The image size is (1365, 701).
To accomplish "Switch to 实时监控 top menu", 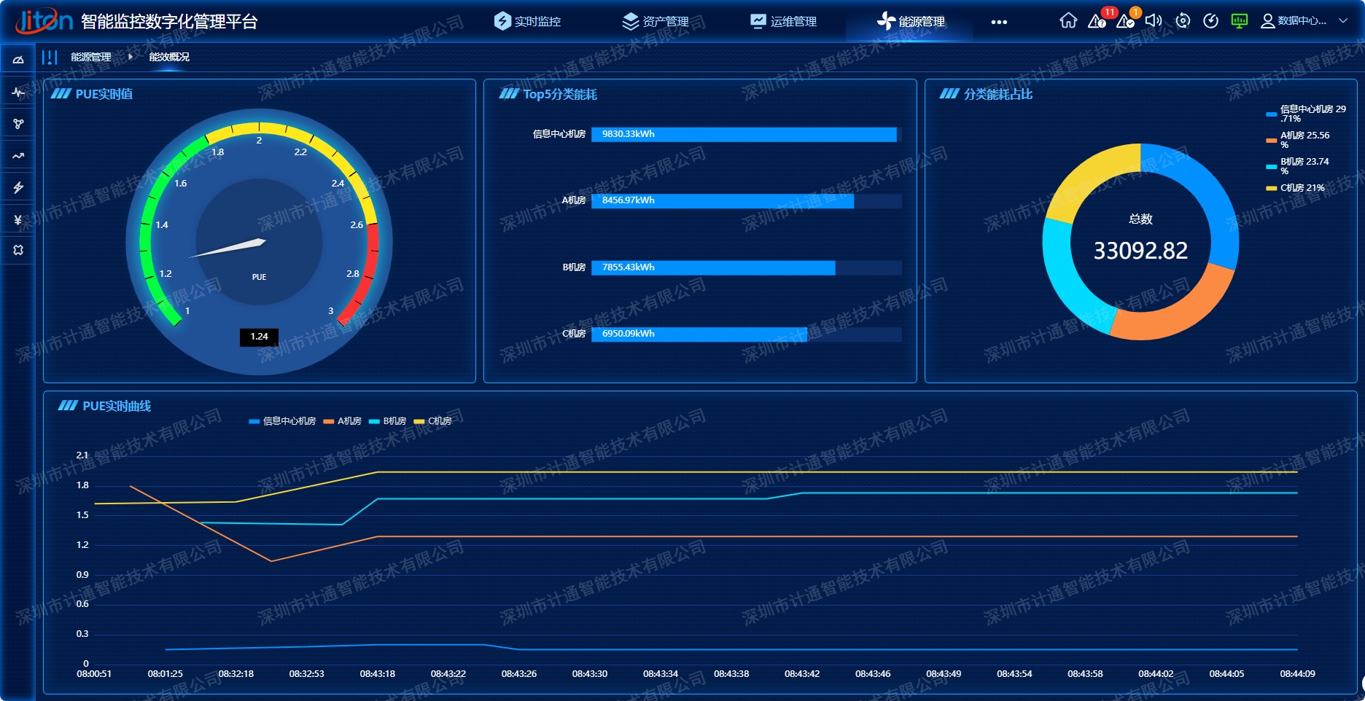I will [x=527, y=22].
